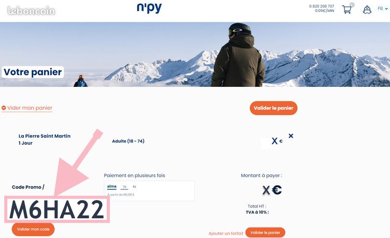390x238 pixels.
Task: Click the Vider mon panier link
Action: [30, 108]
